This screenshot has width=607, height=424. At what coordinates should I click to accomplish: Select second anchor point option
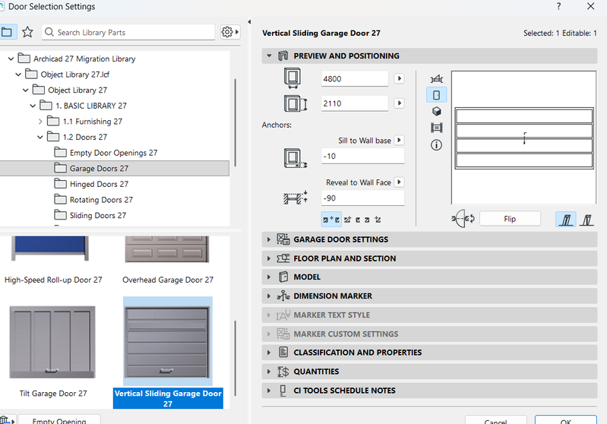coord(347,220)
